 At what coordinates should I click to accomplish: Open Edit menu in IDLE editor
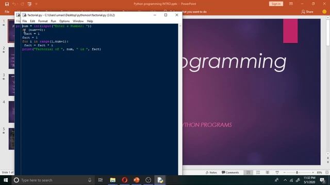coord(32,21)
